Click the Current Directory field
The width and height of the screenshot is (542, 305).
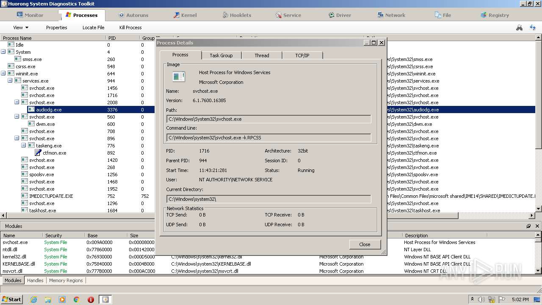pyautogui.click(x=268, y=199)
